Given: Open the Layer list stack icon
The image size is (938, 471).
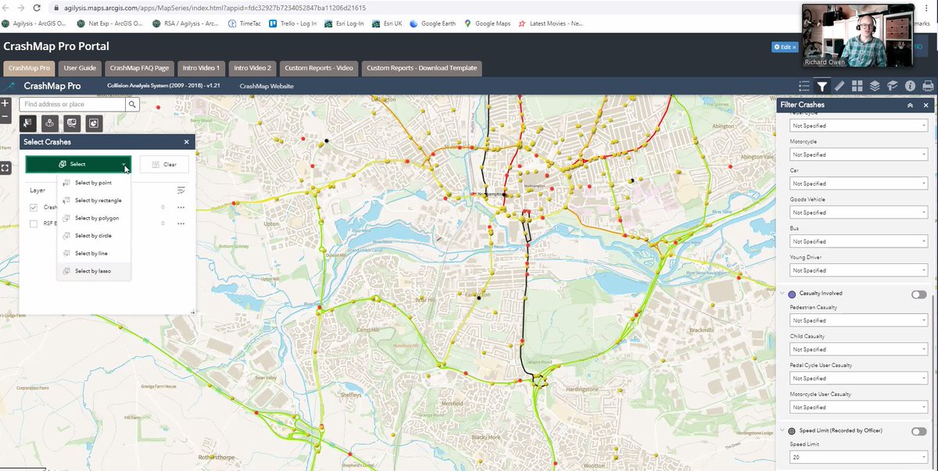Looking at the screenshot, I should (x=875, y=86).
